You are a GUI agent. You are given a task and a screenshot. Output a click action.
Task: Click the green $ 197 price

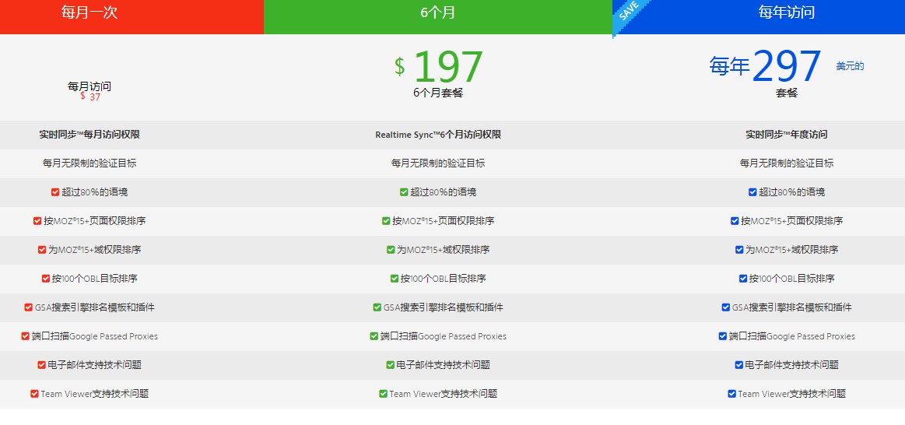pyautogui.click(x=439, y=66)
